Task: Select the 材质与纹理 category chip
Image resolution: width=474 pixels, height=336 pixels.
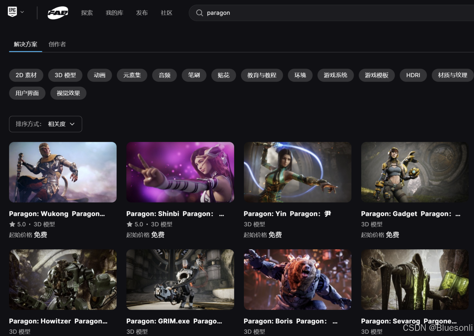Action: 453,75
